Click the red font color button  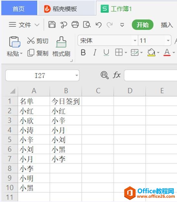point(167,52)
